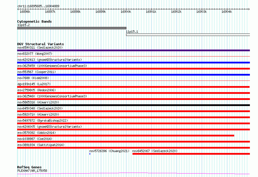Screen dimensions: 258x177
Task: Select the white 11p15.1 cytogenetic band bar
Action: coord(188,35)
